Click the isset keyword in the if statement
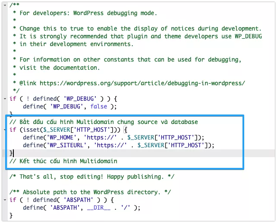This screenshot has height=223, width=277. (29, 130)
